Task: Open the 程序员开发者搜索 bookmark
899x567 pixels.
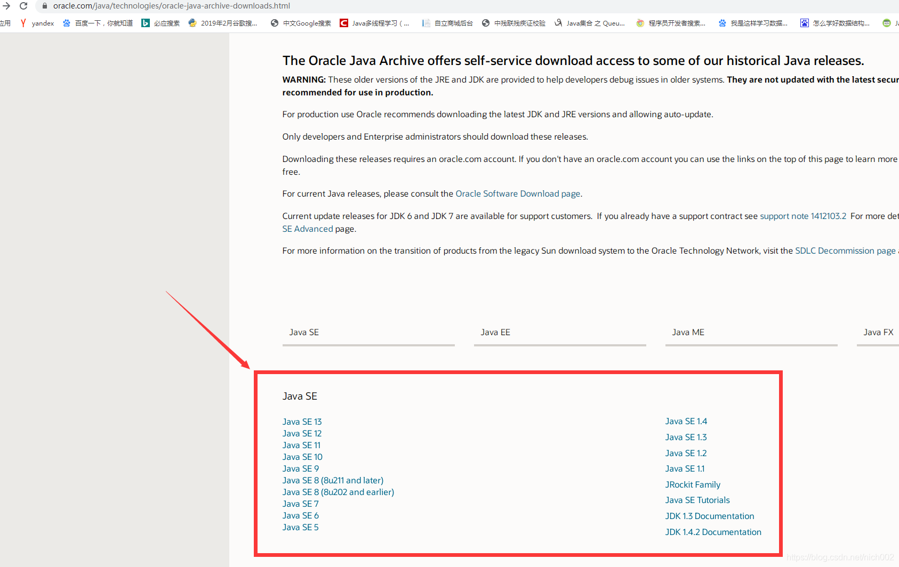Action: (x=671, y=23)
